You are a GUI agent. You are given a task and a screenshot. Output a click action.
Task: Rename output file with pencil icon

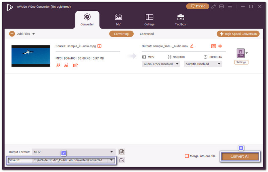coord(192,46)
